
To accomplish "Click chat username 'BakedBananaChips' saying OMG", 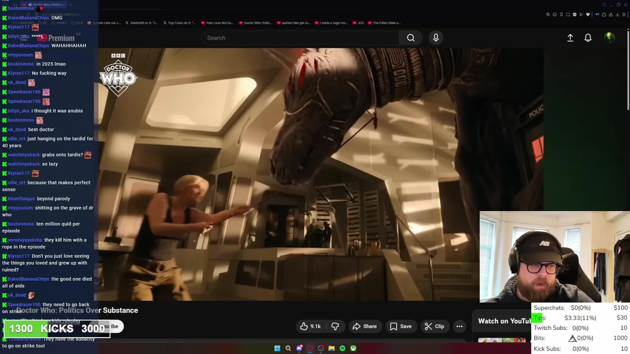I will pyautogui.click(x=29, y=18).
